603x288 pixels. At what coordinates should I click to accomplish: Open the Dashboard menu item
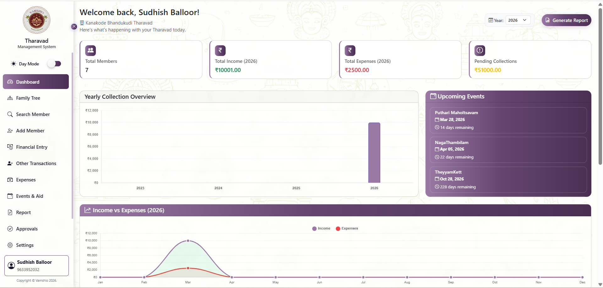(36, 82)
